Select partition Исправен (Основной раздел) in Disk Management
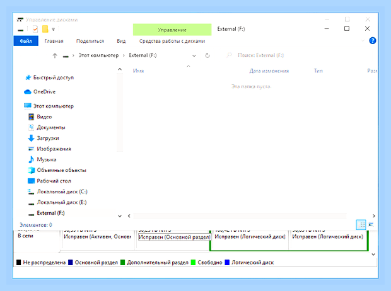This screenshot has height=291, width=391. click(x=174, y=237)
